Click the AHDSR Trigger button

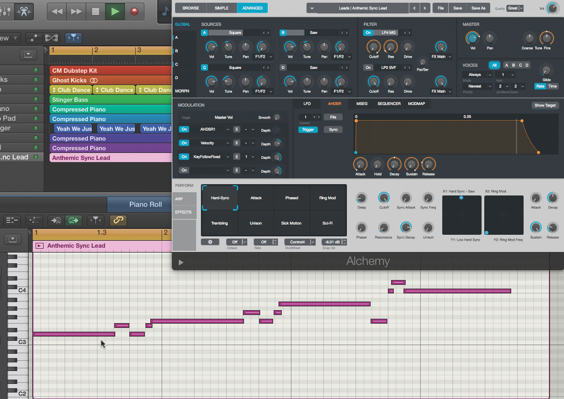coord(308,129)
